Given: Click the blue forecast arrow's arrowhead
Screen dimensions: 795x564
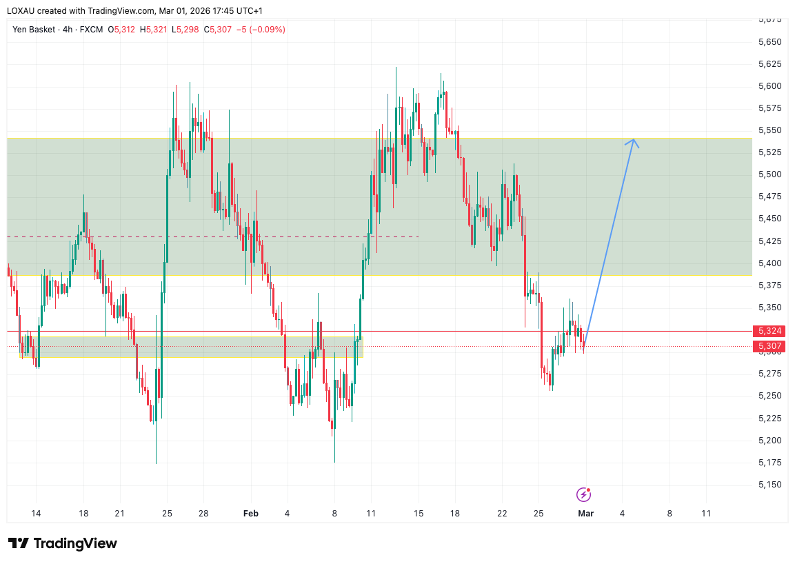Looking at the screenshot, I should (634, 142).
